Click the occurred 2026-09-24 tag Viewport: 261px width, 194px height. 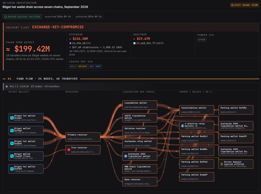click(58, 16)
